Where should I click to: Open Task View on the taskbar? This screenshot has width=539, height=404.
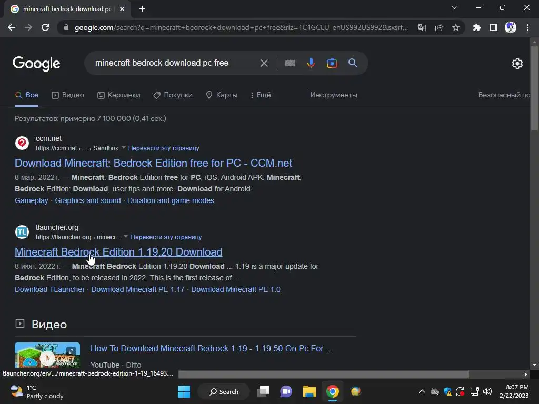(x=263, y=391)
